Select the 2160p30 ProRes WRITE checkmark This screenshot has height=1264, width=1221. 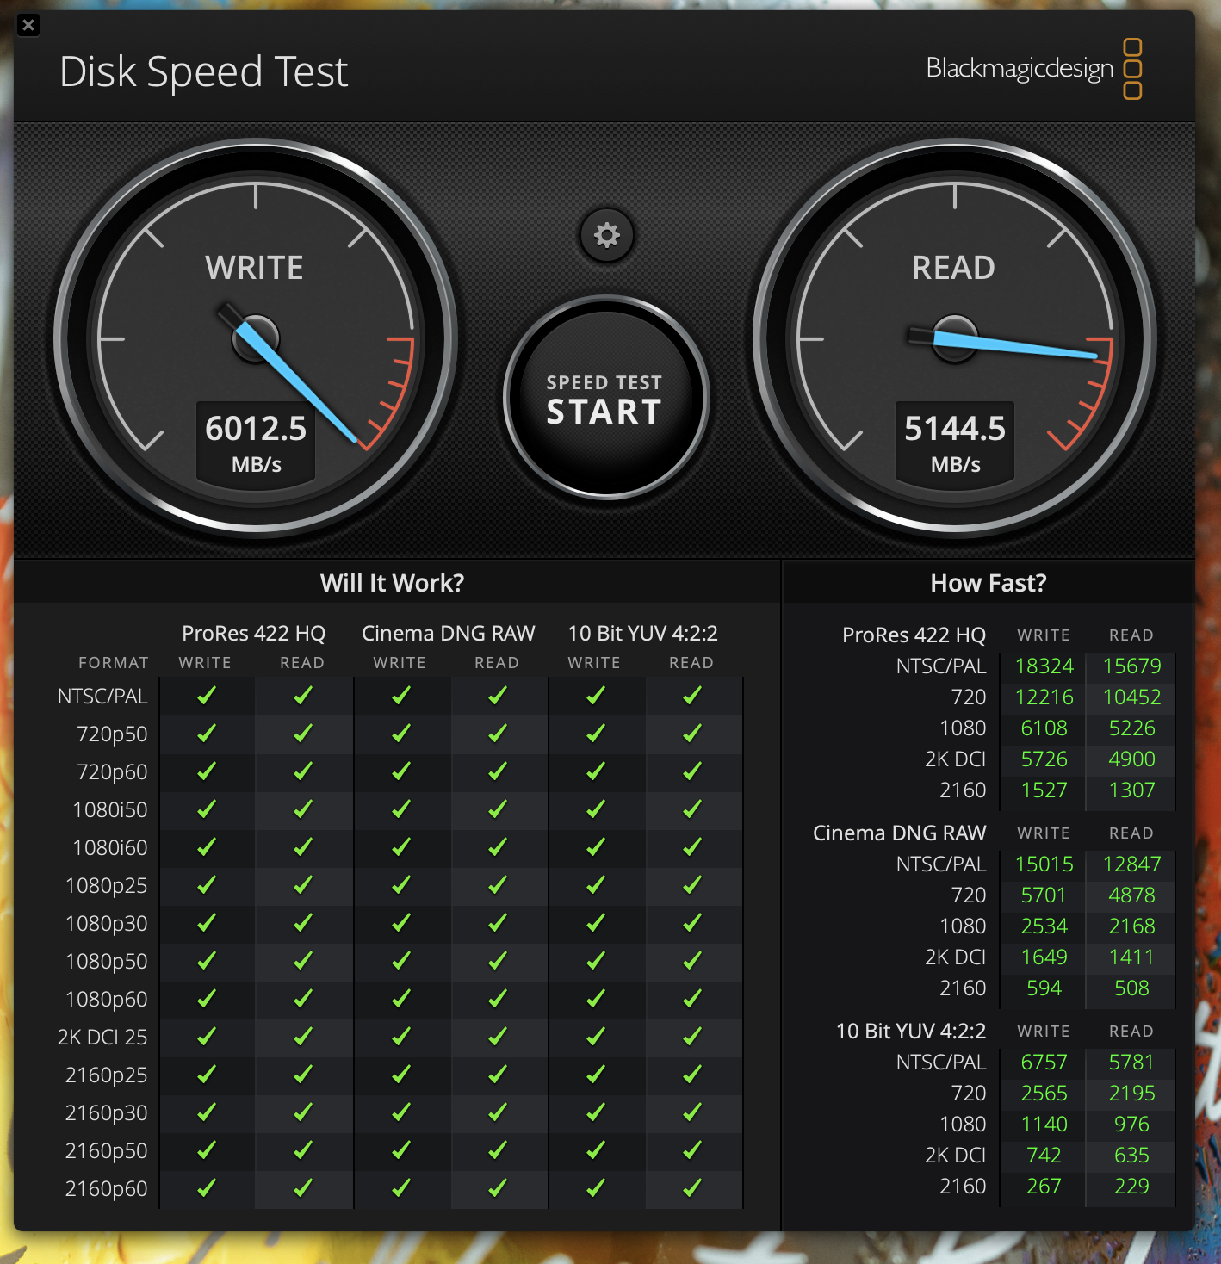click(206, 1112)
